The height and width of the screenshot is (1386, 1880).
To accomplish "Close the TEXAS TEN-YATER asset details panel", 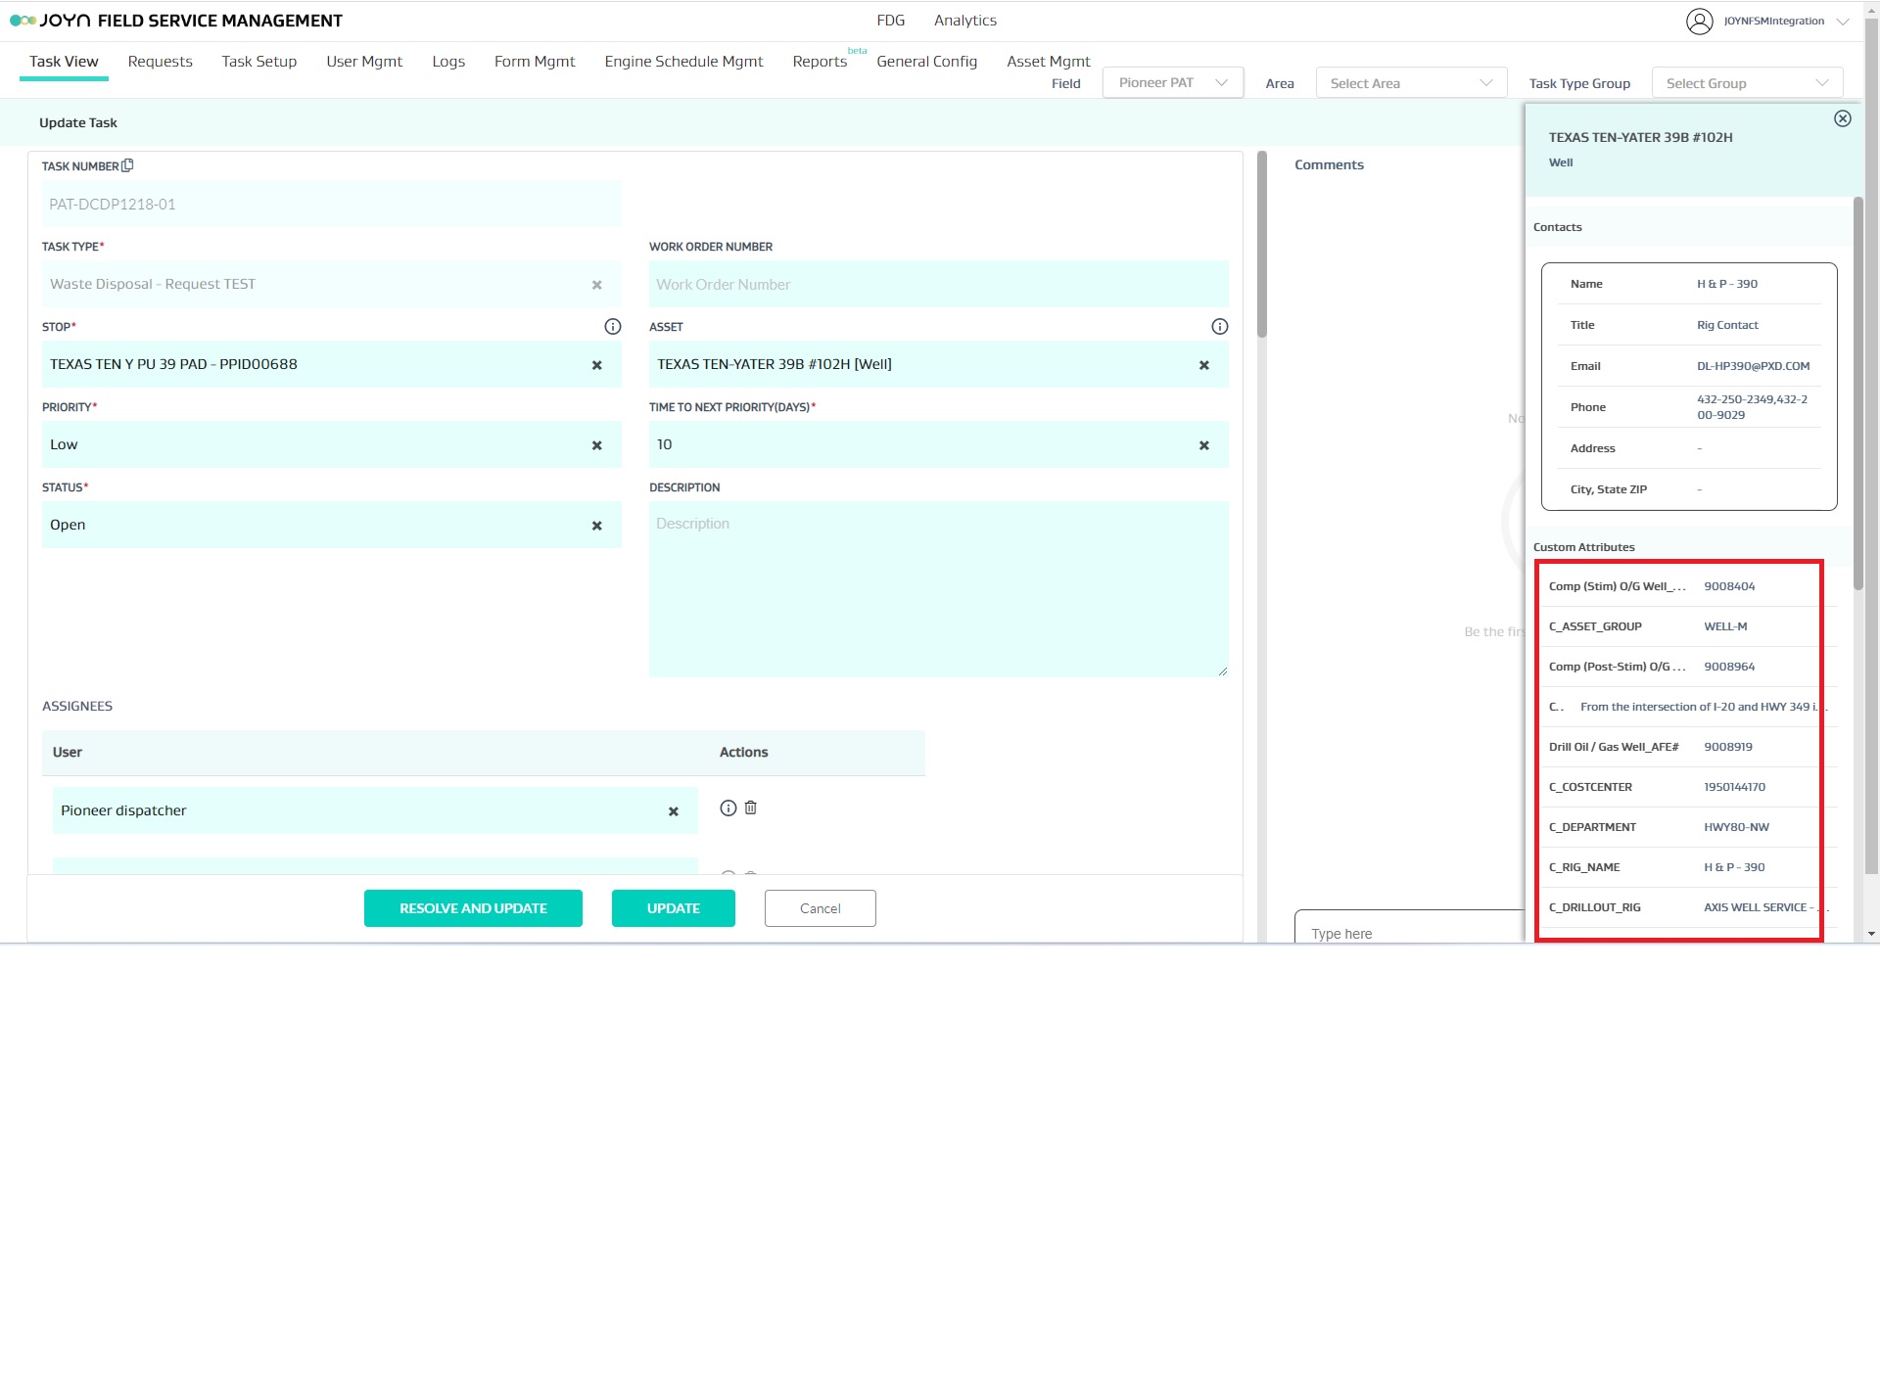I will (x=1843, y=118).
